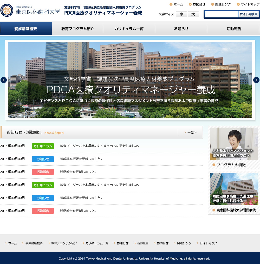Screen dimensions: 260x265
Task: Open the プログラムの特徴 banner image
Action: (x=234, y=144)
